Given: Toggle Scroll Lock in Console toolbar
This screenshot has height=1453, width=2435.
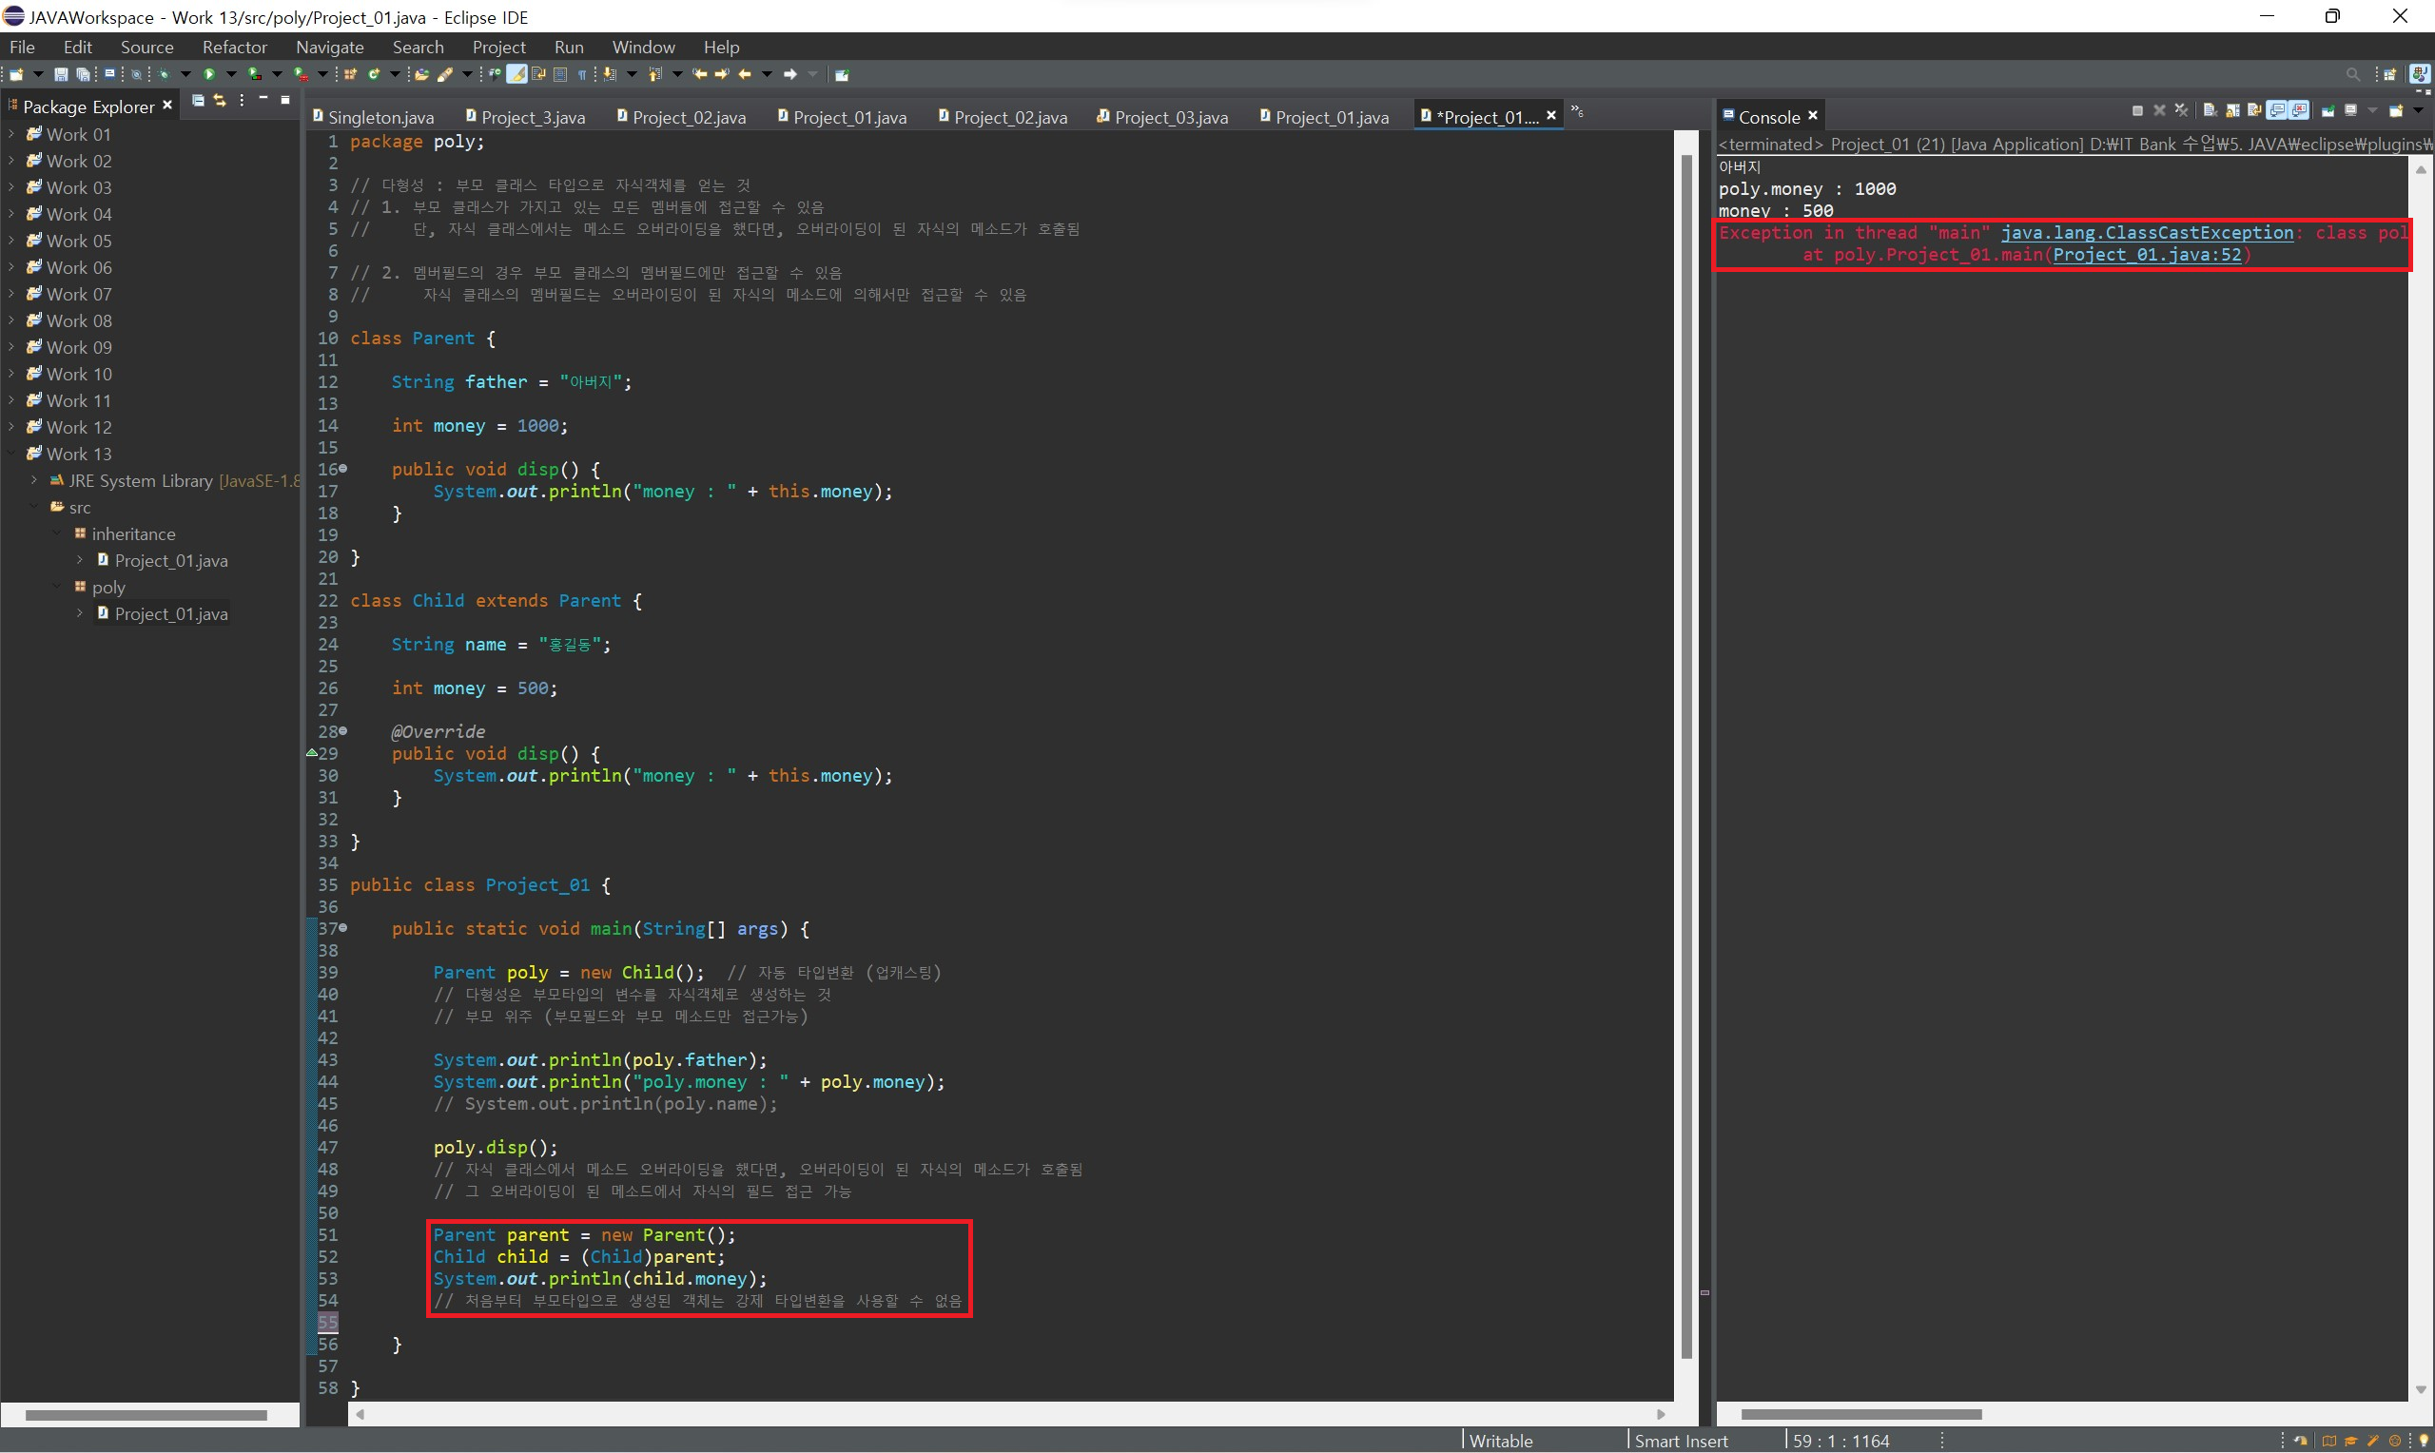Looking at the screenshot, I should [x=2232, y=111].
